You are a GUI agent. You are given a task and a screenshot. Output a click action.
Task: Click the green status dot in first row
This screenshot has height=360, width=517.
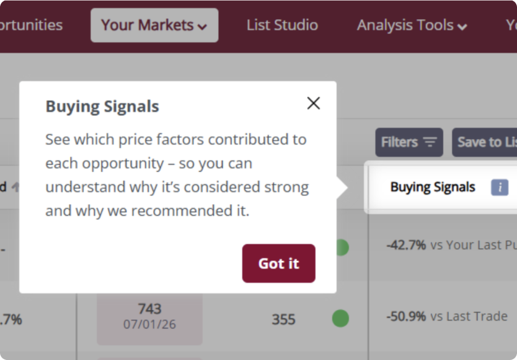(x=342, y=247)
